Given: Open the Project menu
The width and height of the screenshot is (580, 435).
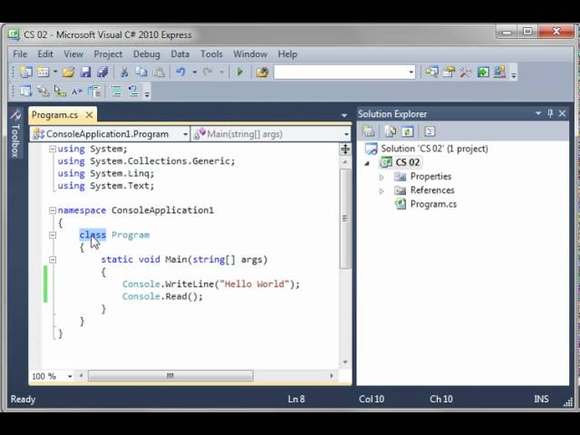Looking at the screenshot, I should (x=108, y=54).
